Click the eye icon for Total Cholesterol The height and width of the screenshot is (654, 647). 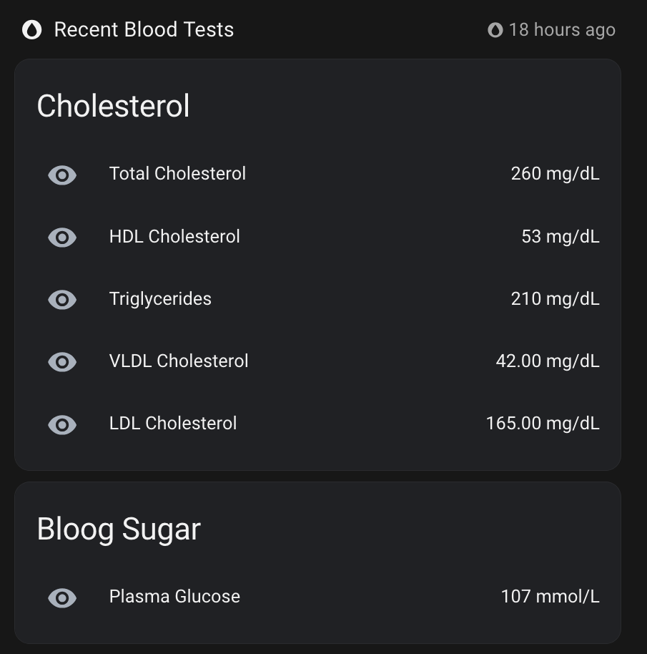pos(62,175)
